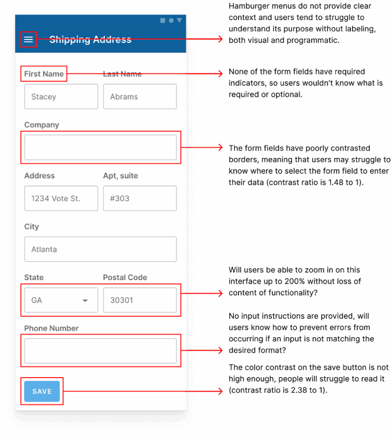391x437 pixels.
Task: Click the Last Name label
Action: point(123,74)
